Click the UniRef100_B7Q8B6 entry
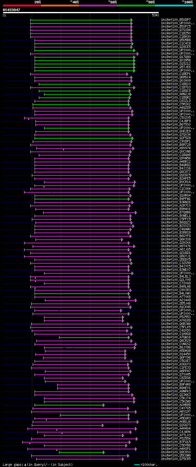This screenshot has width=196, height=467. [x=176, y=212]
